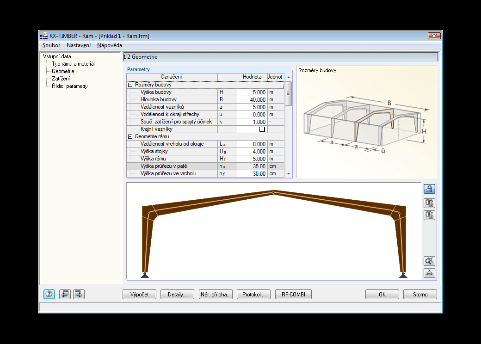
Task: Edit Výška rámu value 5.000
Action: coord(252,159)
